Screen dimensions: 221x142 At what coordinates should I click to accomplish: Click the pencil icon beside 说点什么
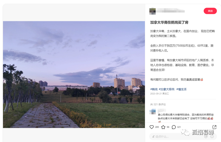pos(153,136)
